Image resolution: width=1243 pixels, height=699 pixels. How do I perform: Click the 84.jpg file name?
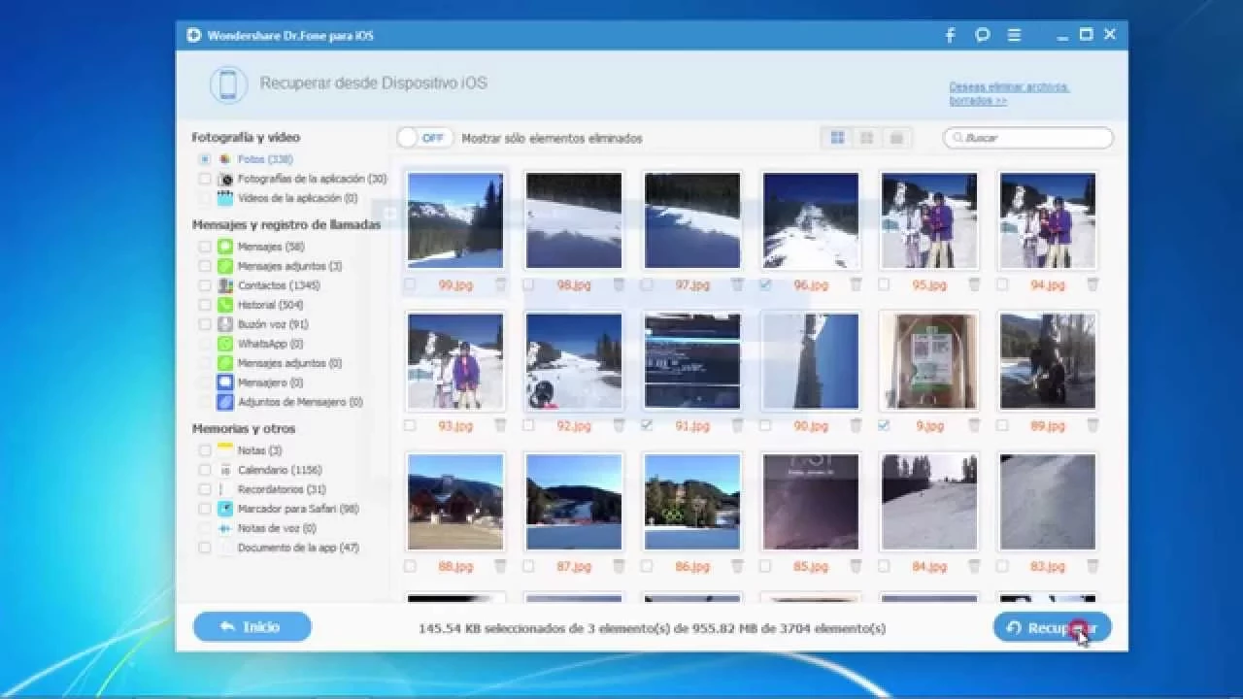(x=930, y=566)
